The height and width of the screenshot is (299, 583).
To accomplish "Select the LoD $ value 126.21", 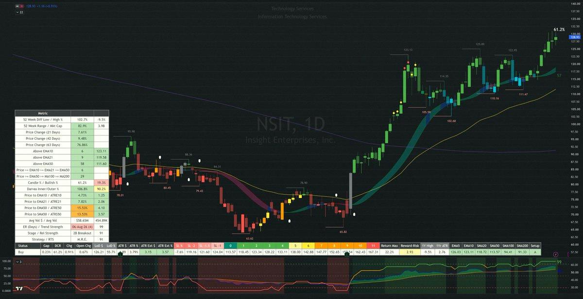I will pos(99,252).
